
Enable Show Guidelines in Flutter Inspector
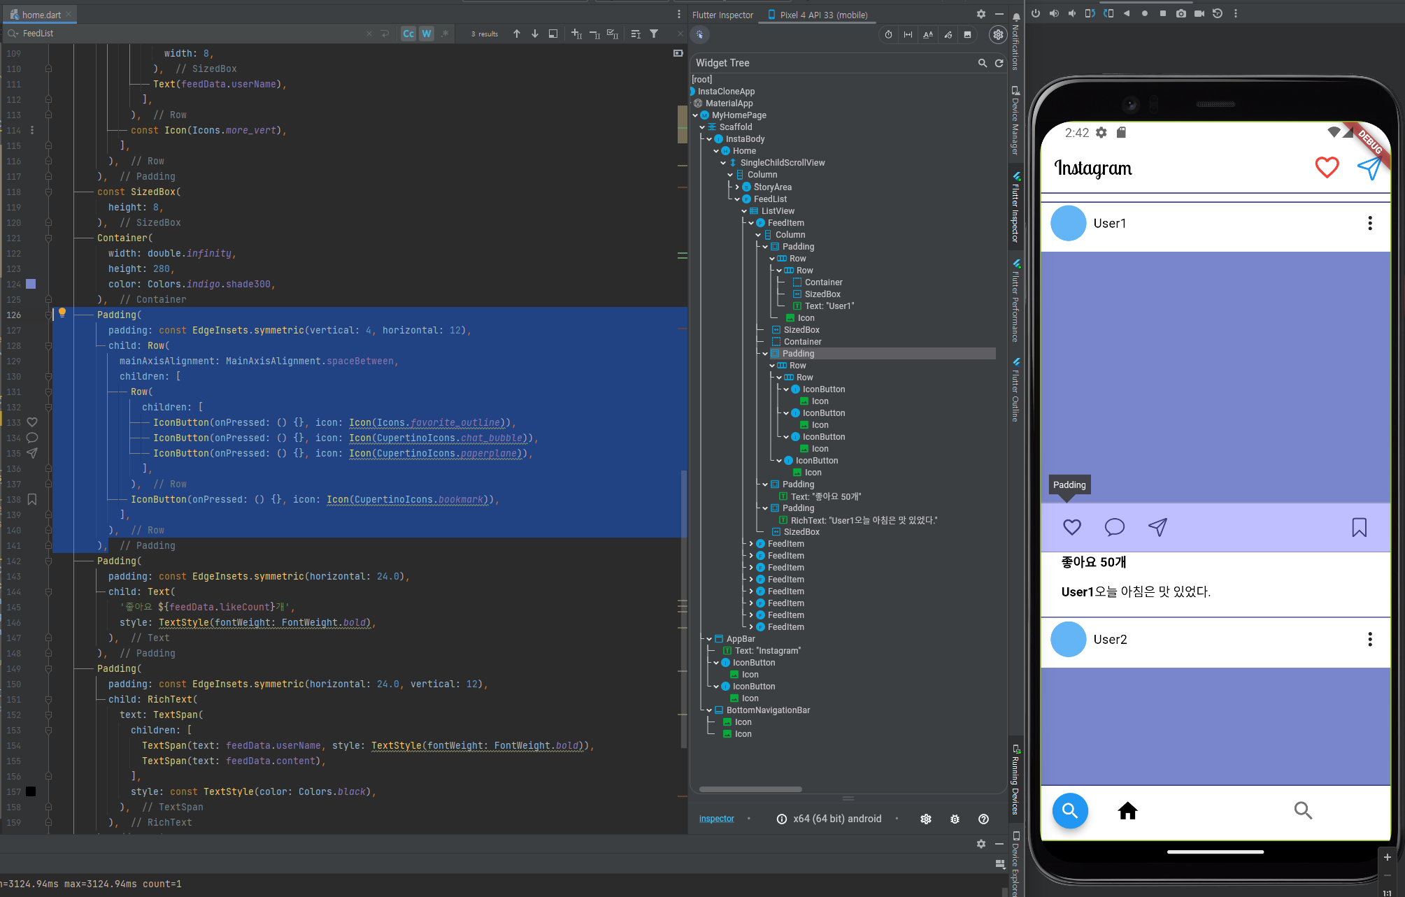(908, 34)
